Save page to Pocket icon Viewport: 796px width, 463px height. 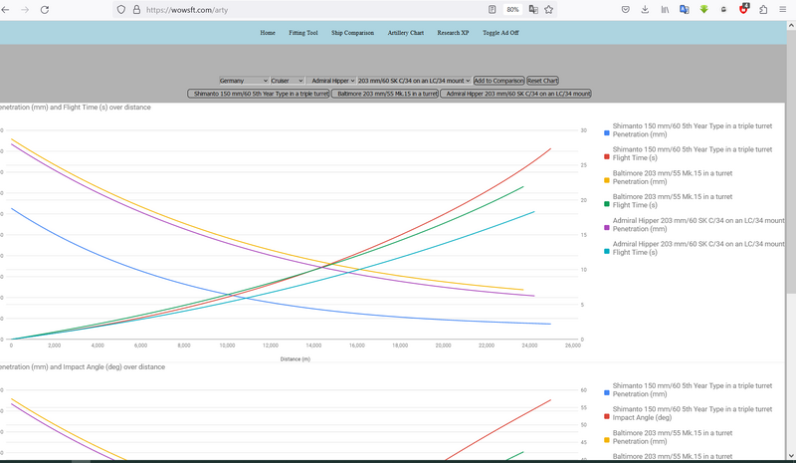coord(625,10)
